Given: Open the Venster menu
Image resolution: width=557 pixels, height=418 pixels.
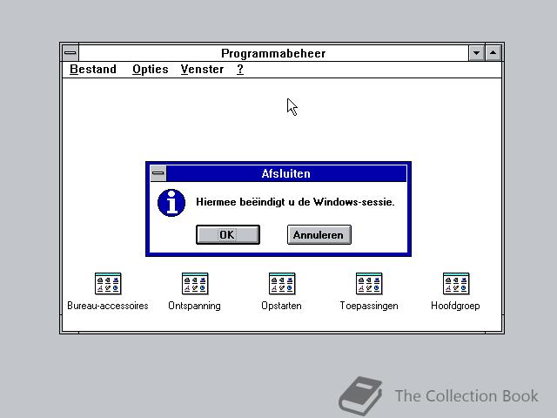Looking at the screenshot, I should [202, 70].
